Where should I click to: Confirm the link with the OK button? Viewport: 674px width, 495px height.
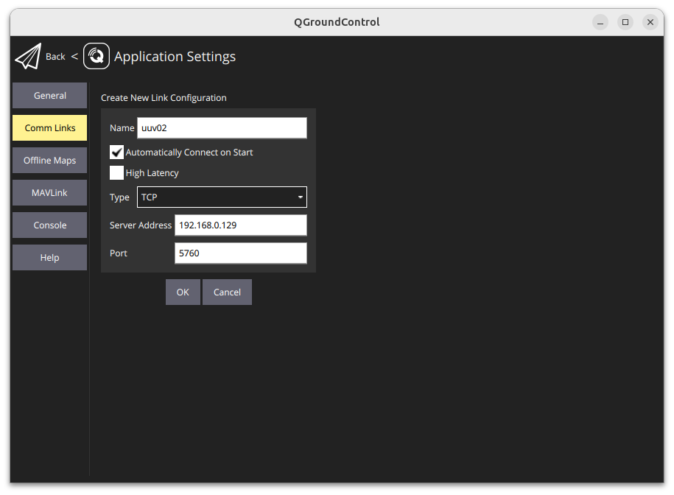pyautogui.click(x=183, y=292)
